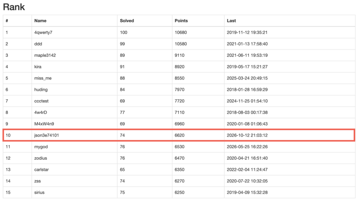
Task: Click the date 2026-05-25 16:22:26
Action: [x=247, y=147]
